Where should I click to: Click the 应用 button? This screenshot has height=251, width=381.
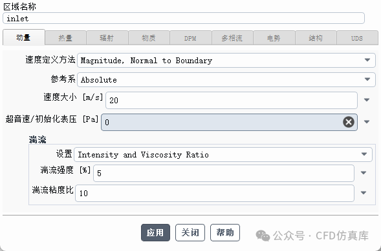[155, 232]
